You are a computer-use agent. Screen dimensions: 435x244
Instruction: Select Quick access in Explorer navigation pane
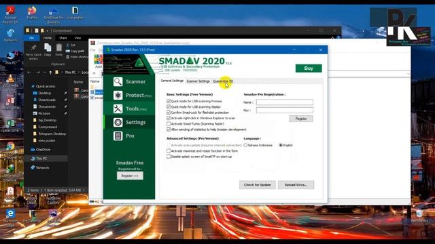[43, 86]
